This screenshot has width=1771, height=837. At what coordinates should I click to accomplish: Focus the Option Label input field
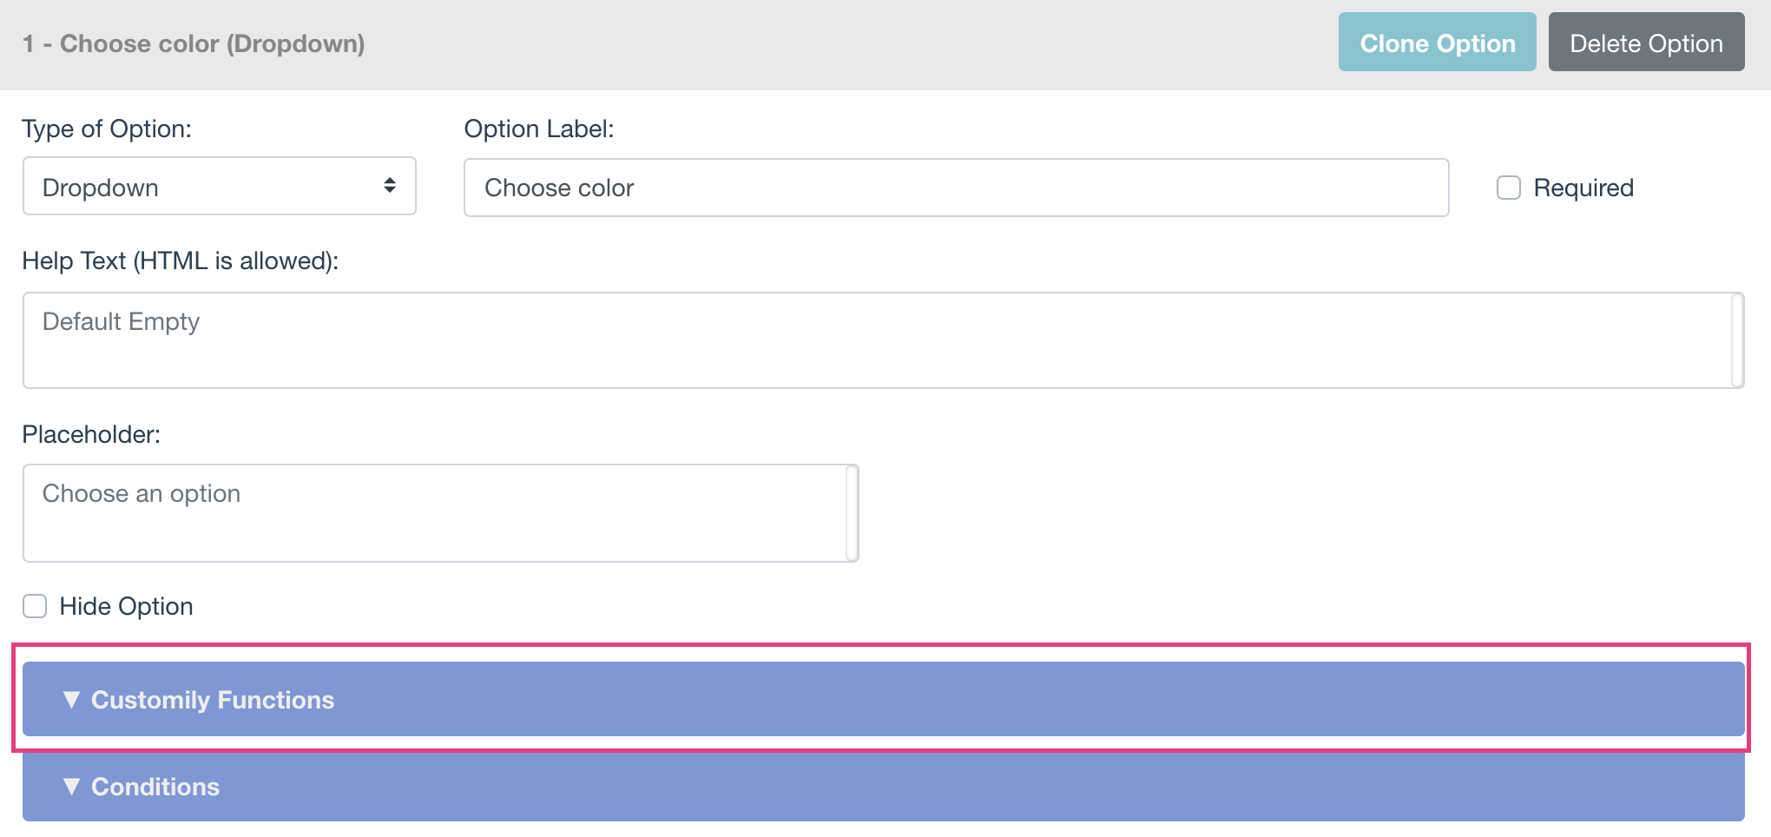(957, 188)
